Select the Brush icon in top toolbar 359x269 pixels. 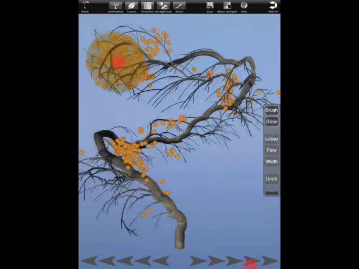[179, 7]
